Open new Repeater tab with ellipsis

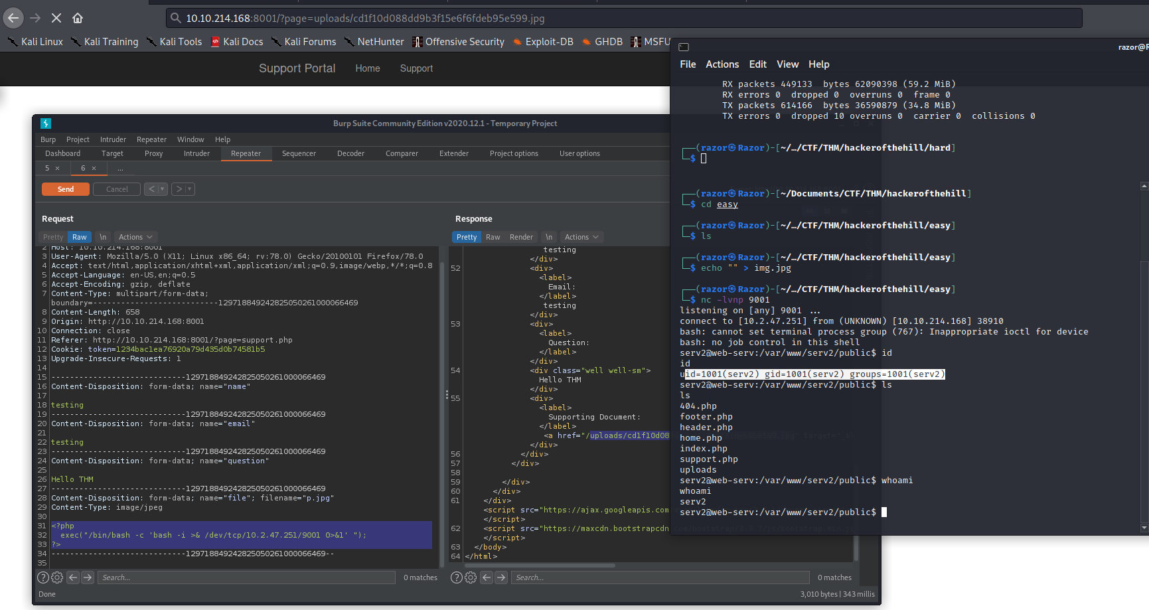120,169
